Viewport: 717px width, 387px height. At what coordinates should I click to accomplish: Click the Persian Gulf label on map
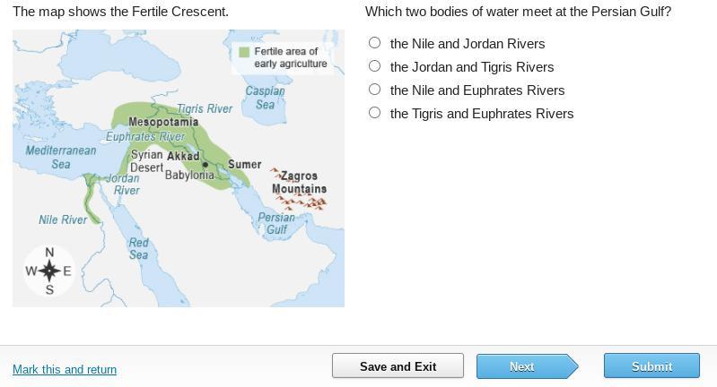pos(275,223)
